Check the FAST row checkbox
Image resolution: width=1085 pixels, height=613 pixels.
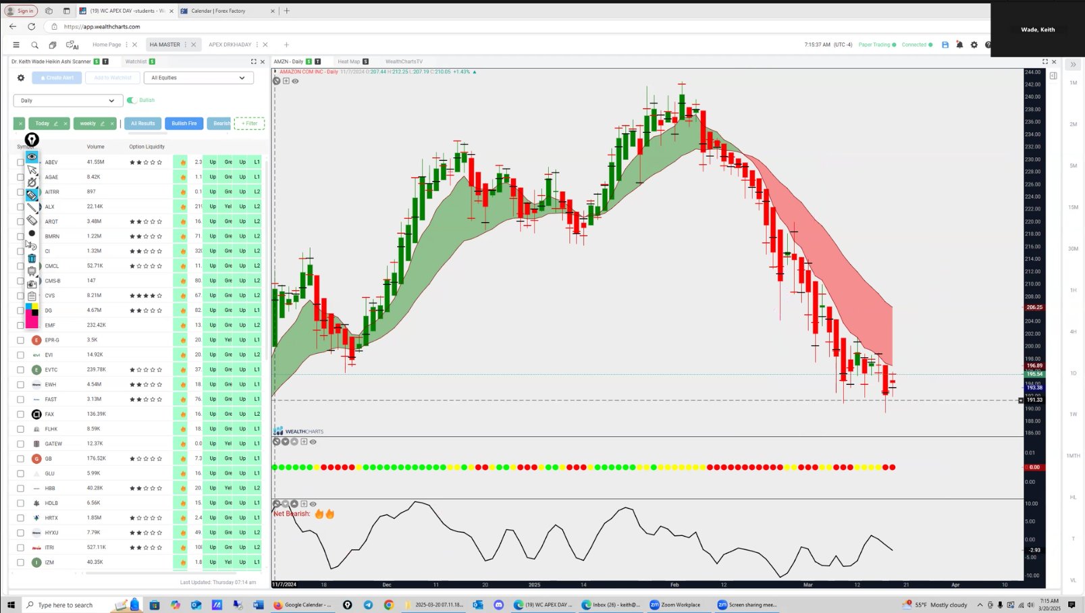[x=20, y=400]
